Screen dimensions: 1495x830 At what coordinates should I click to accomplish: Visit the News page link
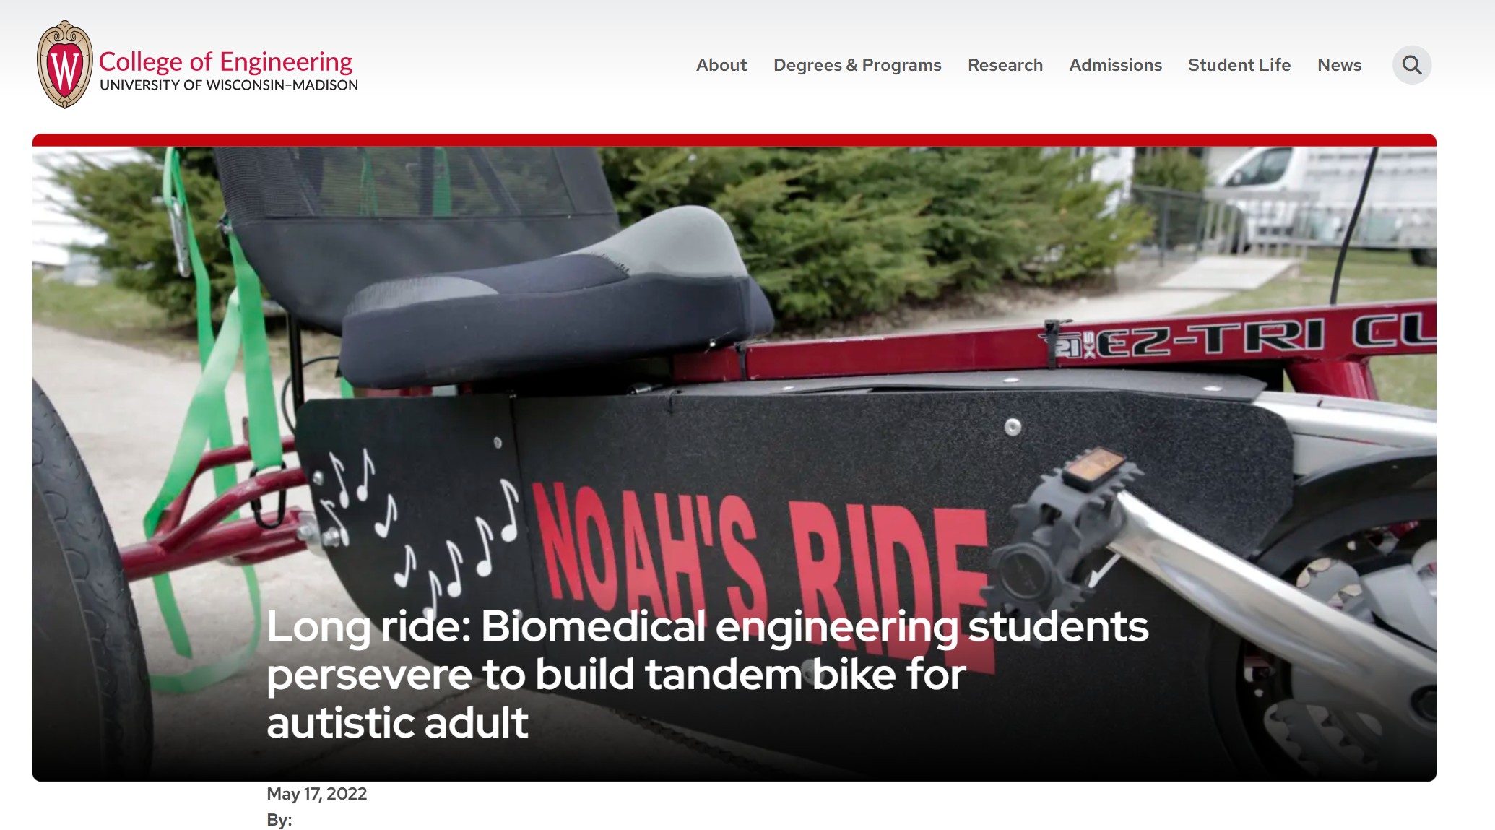[x=1339, y=65]
